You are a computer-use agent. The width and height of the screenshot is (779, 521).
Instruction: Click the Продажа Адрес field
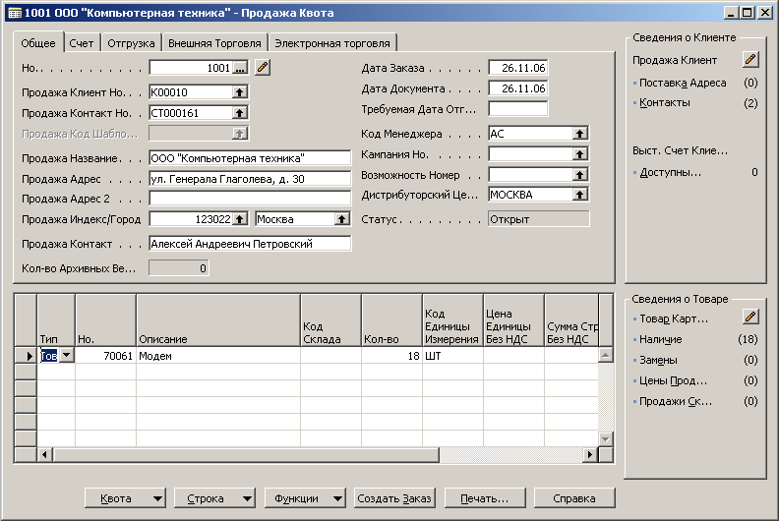point(250,179)
